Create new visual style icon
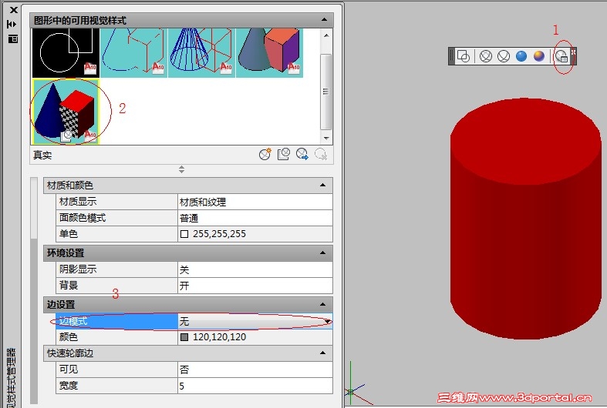Image resolution: width=607 pixels, height=408 pixels. (265, 155)
